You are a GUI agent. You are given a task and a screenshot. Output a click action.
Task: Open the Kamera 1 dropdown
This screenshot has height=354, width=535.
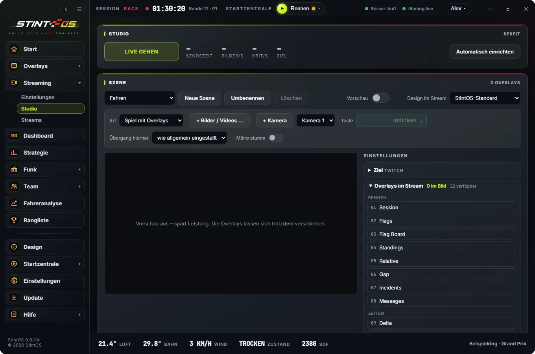[315, 120]
